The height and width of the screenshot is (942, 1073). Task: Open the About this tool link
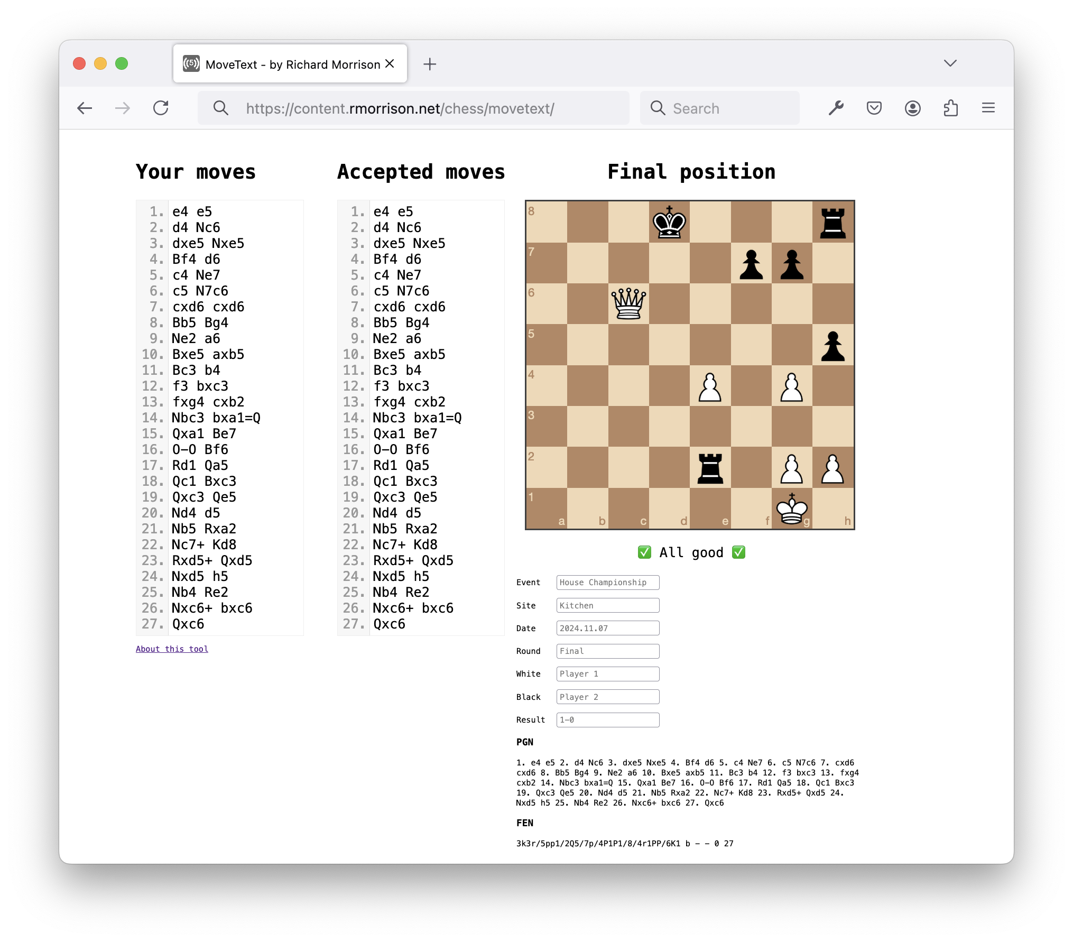coord(172,649)
